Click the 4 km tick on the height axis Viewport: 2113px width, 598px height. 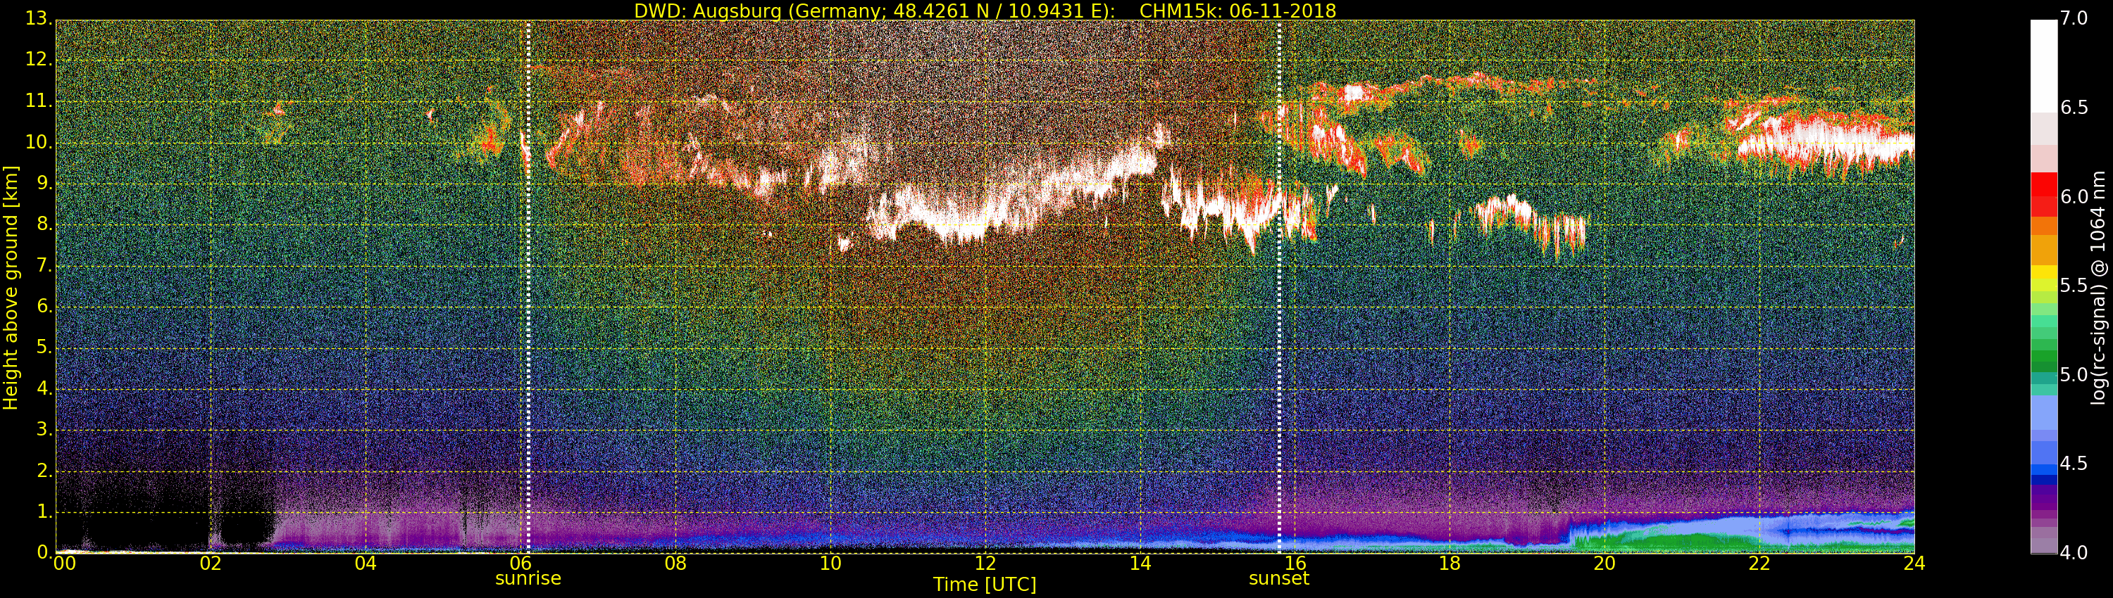pos(44,388)
